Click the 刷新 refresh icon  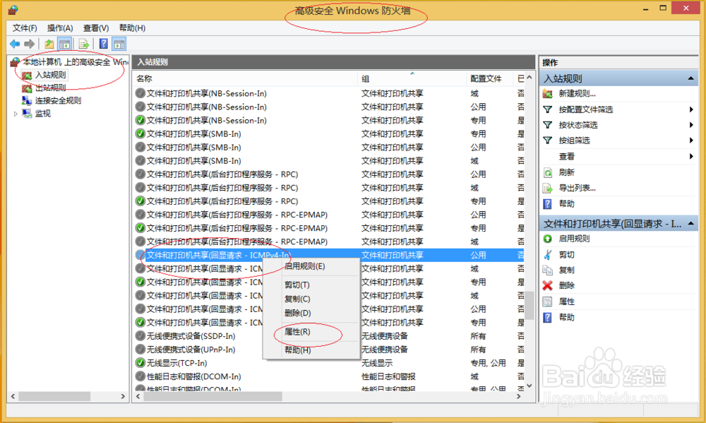[x=546, y=172]
